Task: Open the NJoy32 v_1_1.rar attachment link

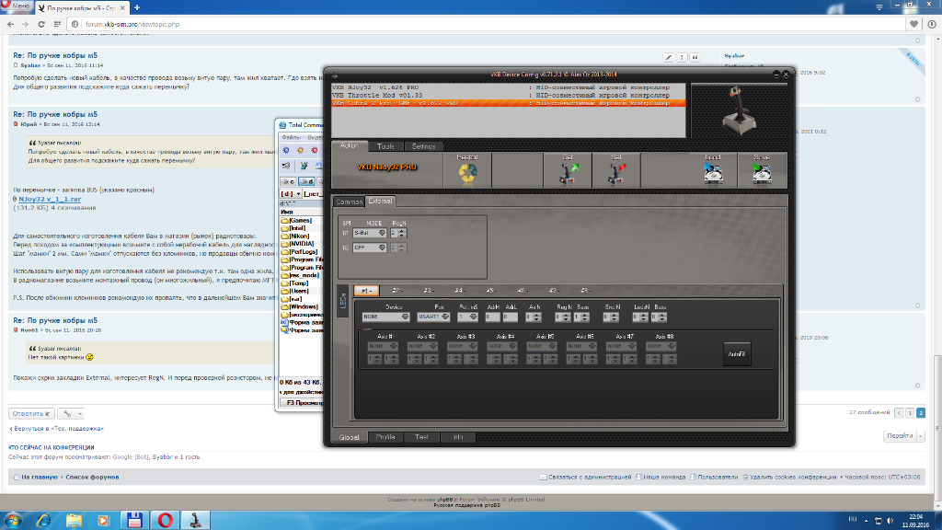Action: pos(51,198)
